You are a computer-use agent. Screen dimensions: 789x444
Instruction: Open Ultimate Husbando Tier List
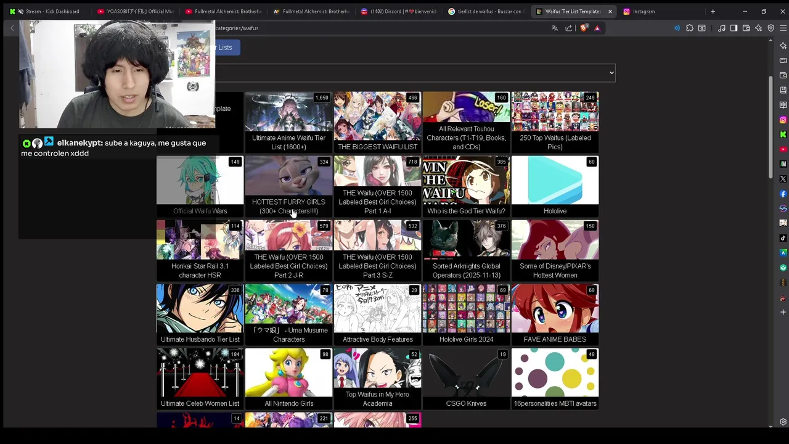pos(200,314)
